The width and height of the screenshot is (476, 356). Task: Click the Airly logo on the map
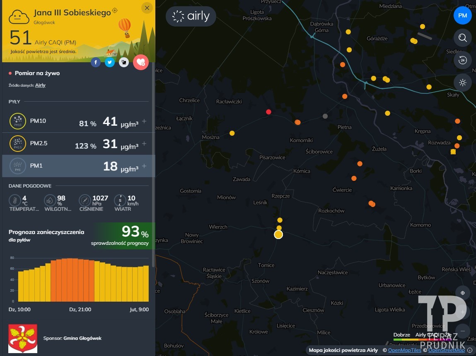point(191,16)
